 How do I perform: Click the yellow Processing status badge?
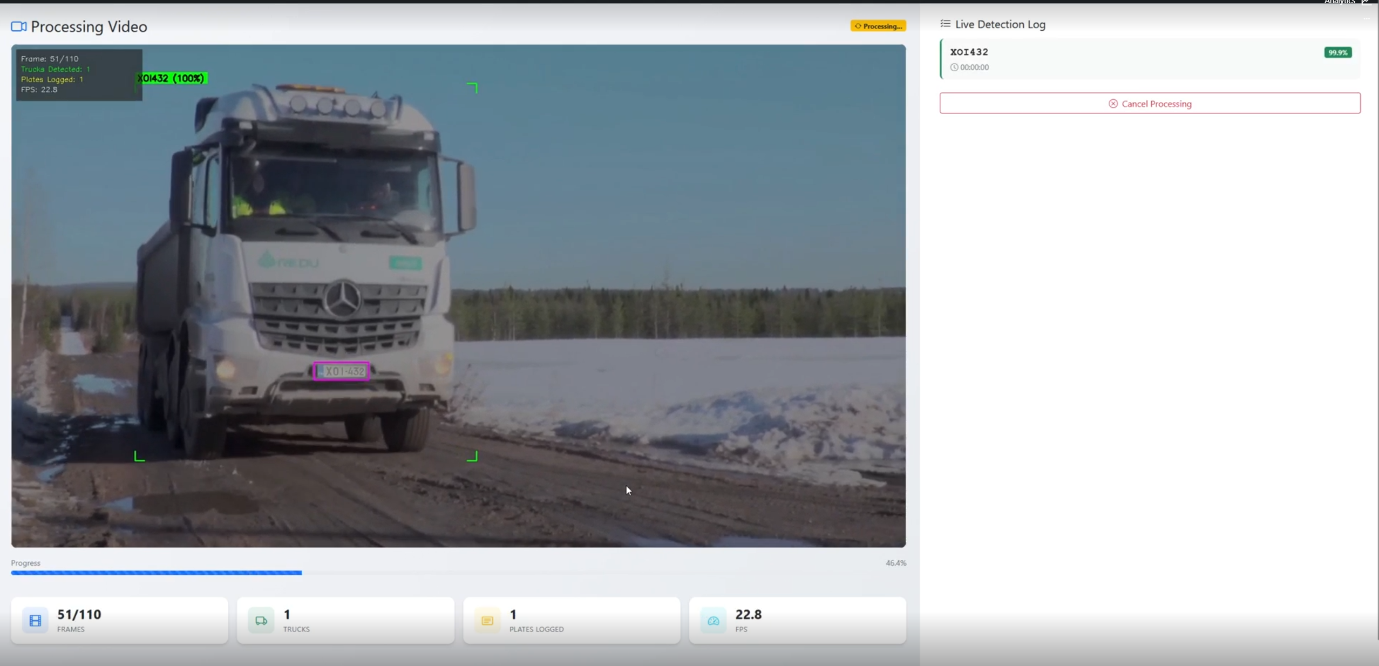[x=878, y=25]
